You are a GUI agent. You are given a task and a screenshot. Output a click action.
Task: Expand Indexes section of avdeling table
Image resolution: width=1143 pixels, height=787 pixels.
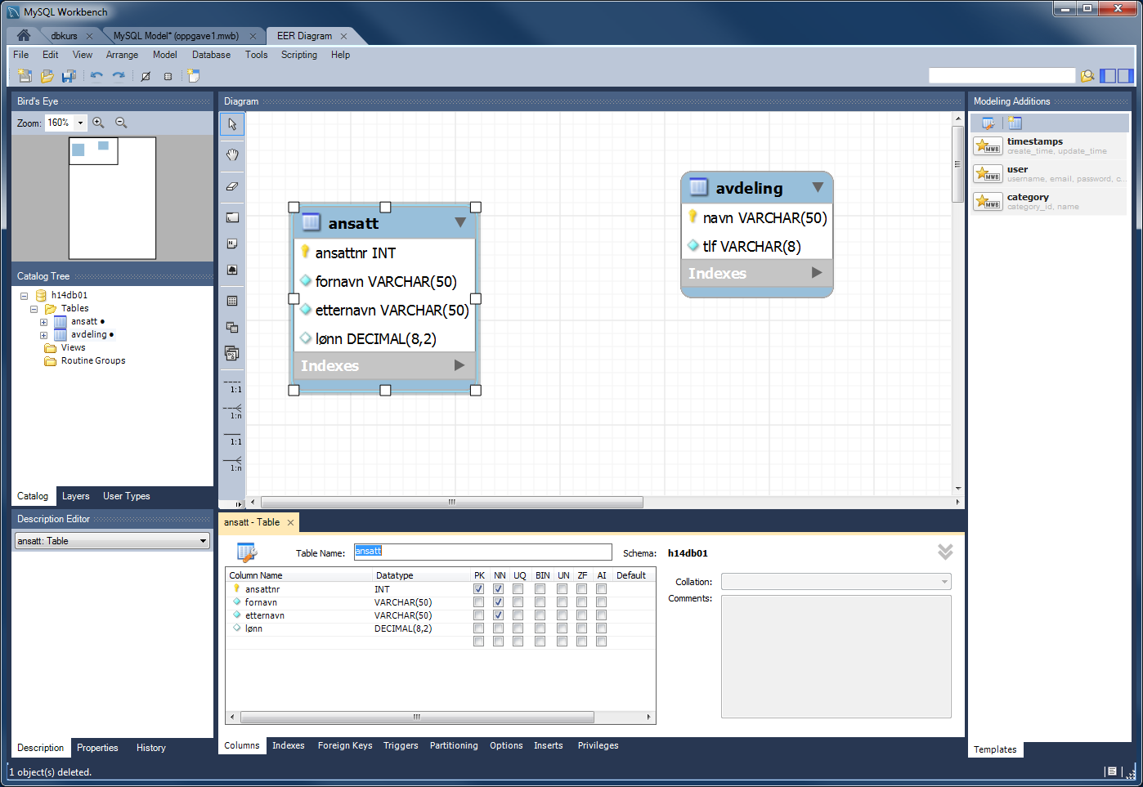817,273
